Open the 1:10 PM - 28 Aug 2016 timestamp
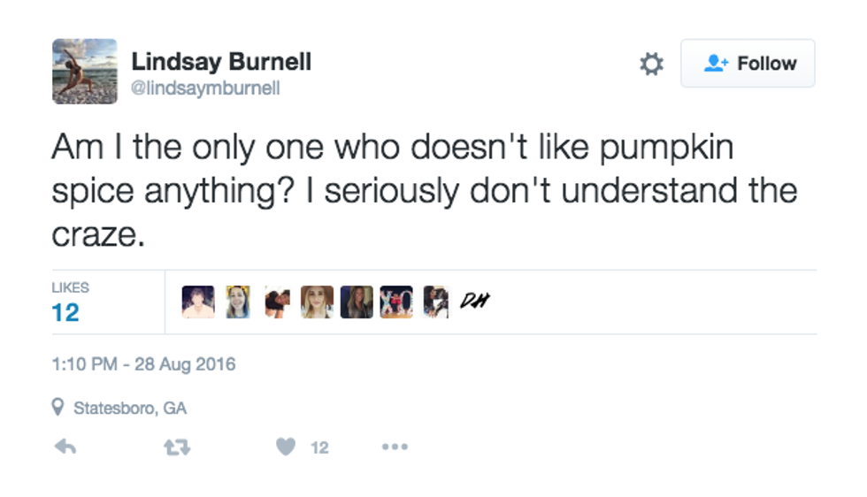The image size is (867, 497). [143, 363]
